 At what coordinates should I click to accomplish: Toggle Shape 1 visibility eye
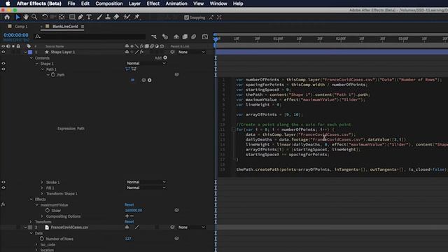pyautogui.click(x=3, y=64)
